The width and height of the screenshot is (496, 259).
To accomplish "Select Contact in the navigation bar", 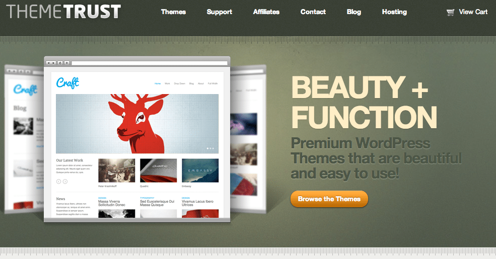I will tap(313, 12).
